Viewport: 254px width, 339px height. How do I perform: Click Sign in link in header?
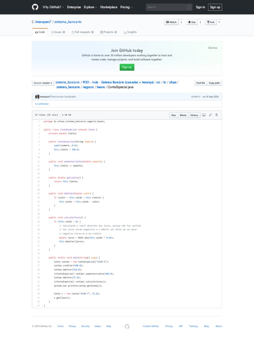pyautogui.click(x=200, y=7)
